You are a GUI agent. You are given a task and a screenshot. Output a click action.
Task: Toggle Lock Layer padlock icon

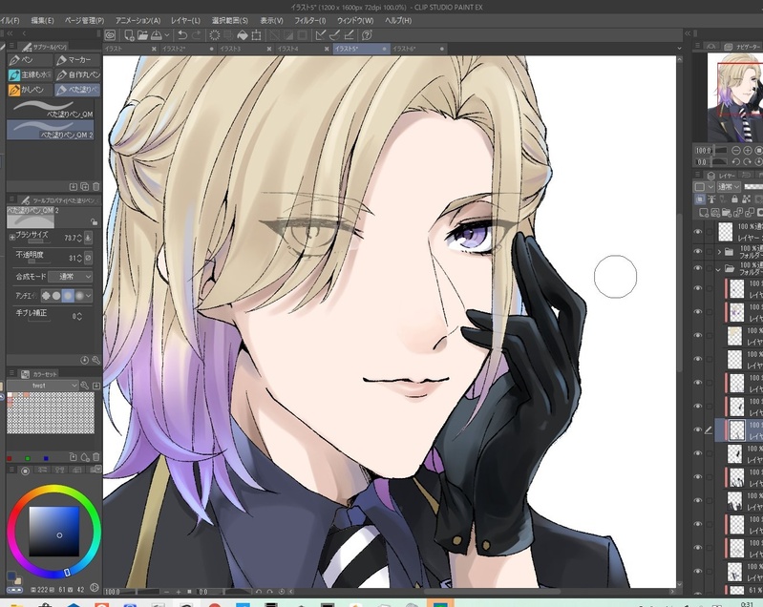(734, 199)
